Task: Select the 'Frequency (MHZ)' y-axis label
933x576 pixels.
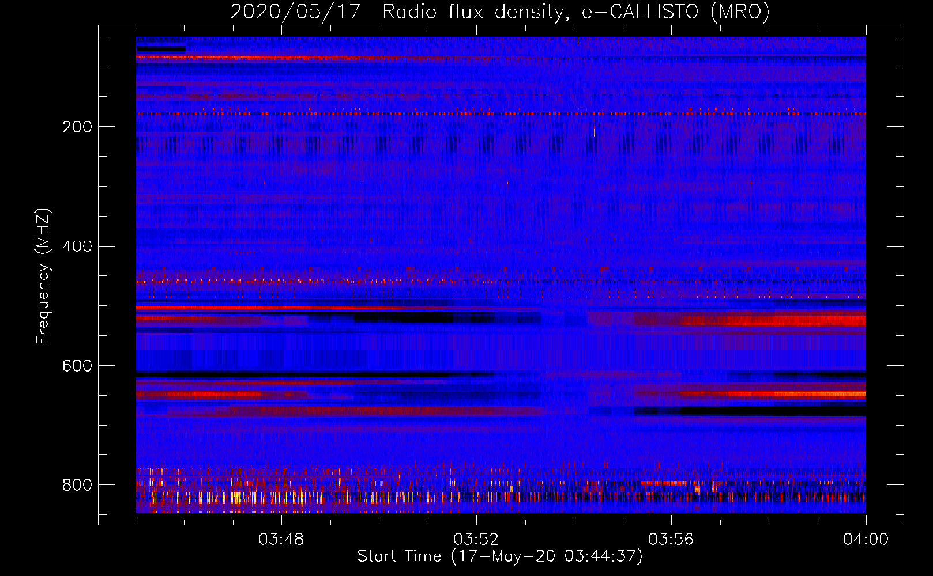Action: click(43, 276)
